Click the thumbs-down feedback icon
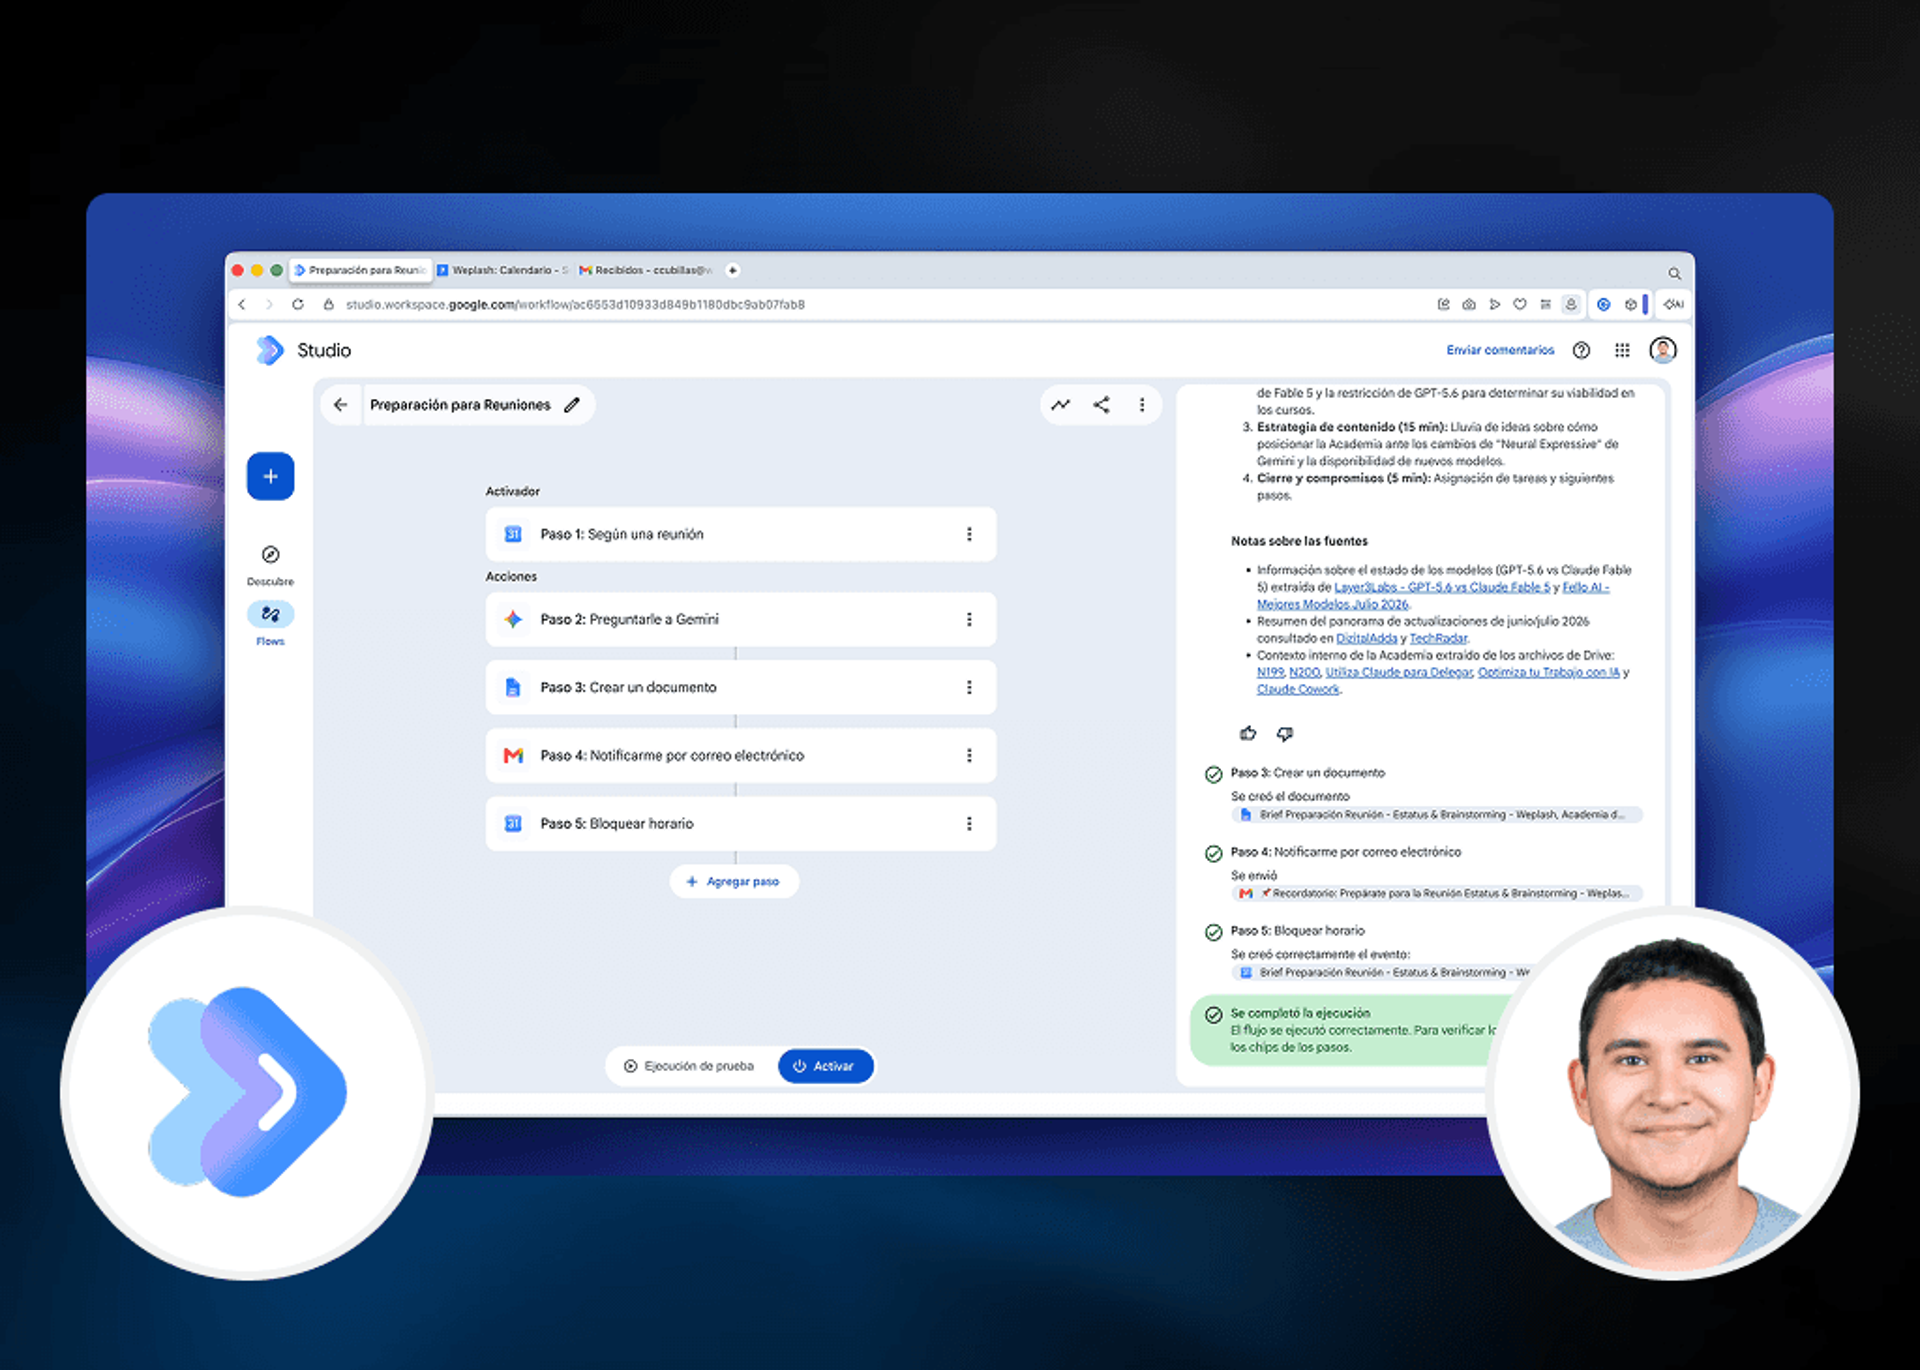This screenshot has height=1370, width=1920. point(1284,734)
